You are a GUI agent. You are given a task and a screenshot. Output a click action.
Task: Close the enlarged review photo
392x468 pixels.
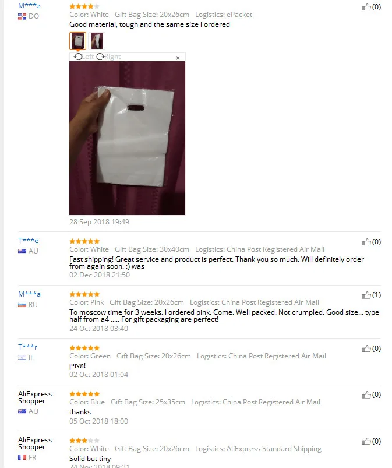pyautogui.click(x=178, y=58)
